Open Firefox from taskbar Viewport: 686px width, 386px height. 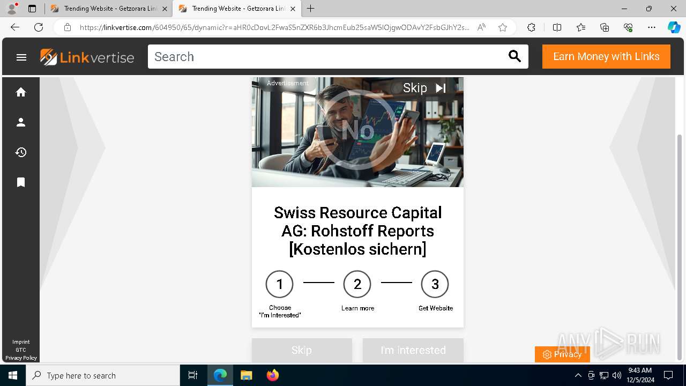click(x=273, y=375)
